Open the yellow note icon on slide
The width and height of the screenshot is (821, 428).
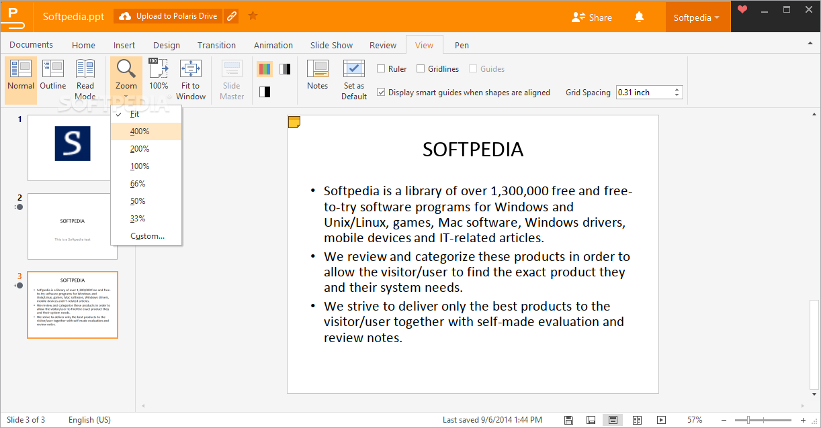pyautogui.click(x=294, y=121)
